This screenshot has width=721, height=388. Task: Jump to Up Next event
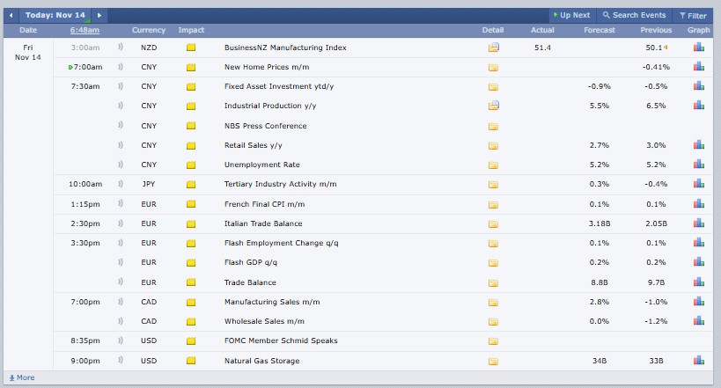point(571,15)
